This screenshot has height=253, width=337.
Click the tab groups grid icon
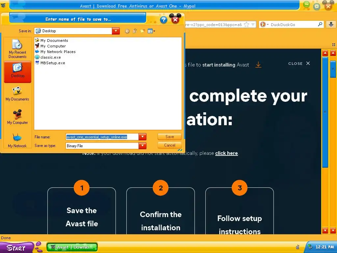334,45
